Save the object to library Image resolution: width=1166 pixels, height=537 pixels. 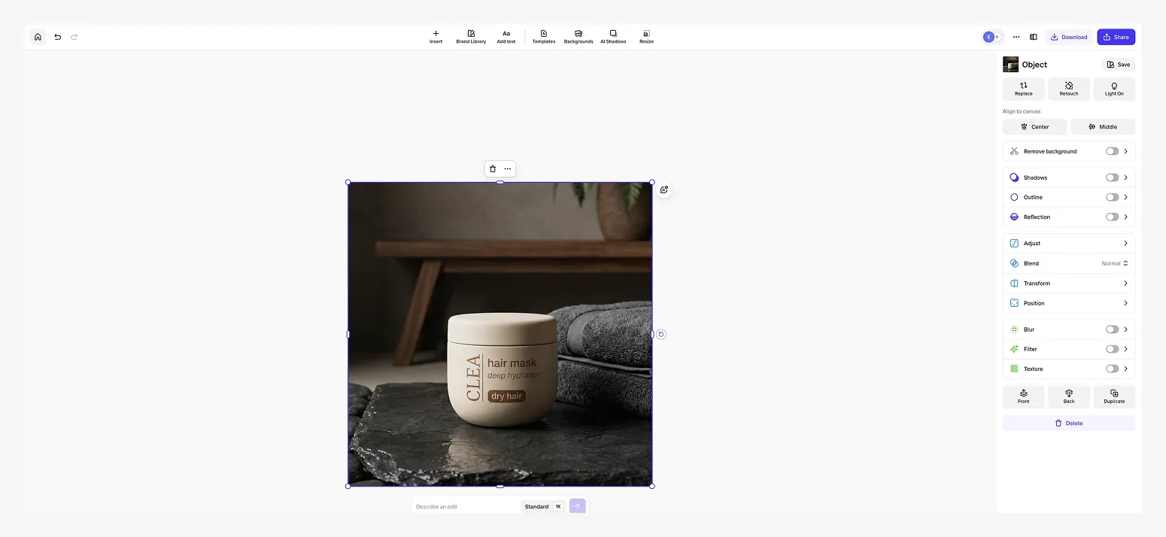[x=1119, y=65]
